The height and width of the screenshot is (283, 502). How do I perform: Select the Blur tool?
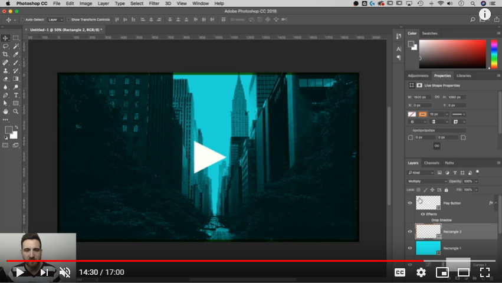[5, 87]
